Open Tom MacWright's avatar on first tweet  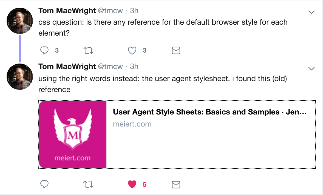point(20,21)
